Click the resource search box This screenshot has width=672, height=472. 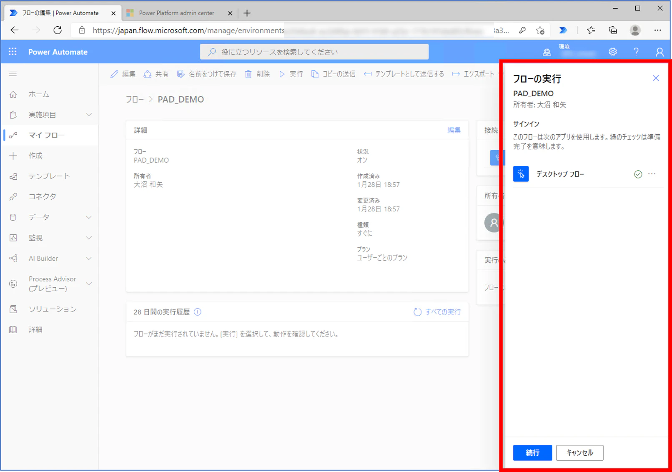point(314,52)
